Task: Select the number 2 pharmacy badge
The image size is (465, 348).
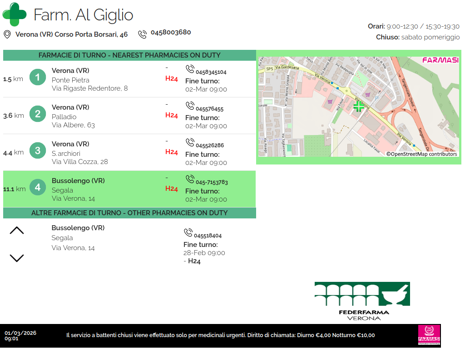Action: tap(38, 114)
